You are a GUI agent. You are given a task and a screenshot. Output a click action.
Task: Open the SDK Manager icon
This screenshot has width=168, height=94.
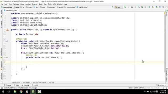pos(157,7)
